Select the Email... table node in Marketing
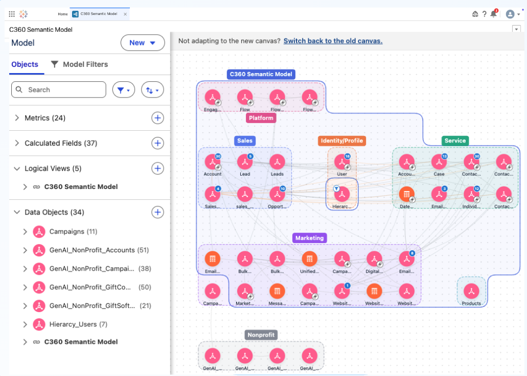This screenshot has width=527, height=376. pos(213,259)
